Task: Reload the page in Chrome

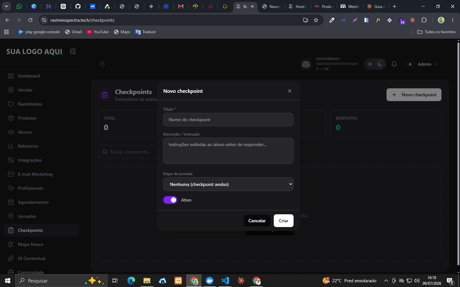Action: tap(30, 20)
